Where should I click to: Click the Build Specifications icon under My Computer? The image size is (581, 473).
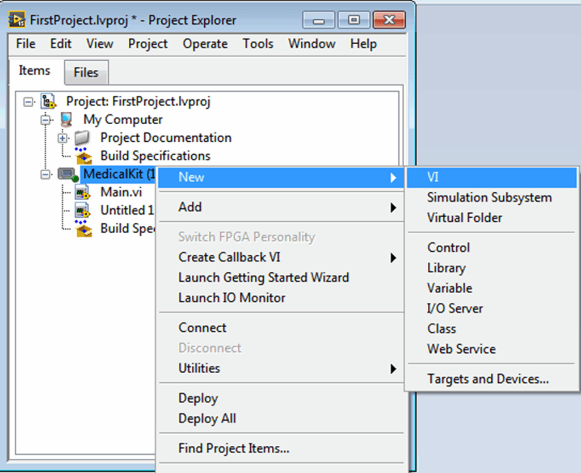pyautogui.click(x=83, y=156)
